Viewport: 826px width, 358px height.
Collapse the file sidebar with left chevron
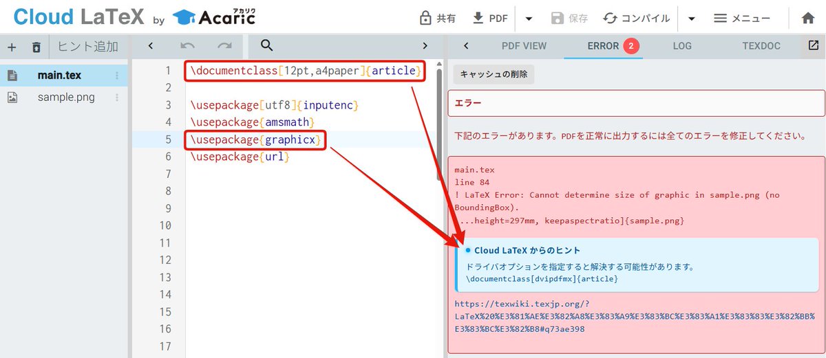pos(150,46)
